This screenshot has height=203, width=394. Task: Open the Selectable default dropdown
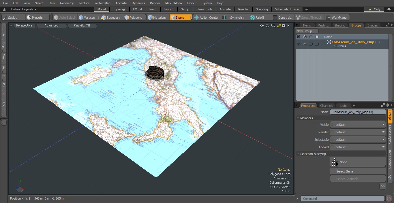click(360, 140)
